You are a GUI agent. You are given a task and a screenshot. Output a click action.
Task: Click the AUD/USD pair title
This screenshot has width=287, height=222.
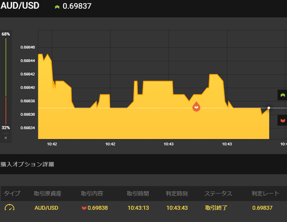point(20,5)
